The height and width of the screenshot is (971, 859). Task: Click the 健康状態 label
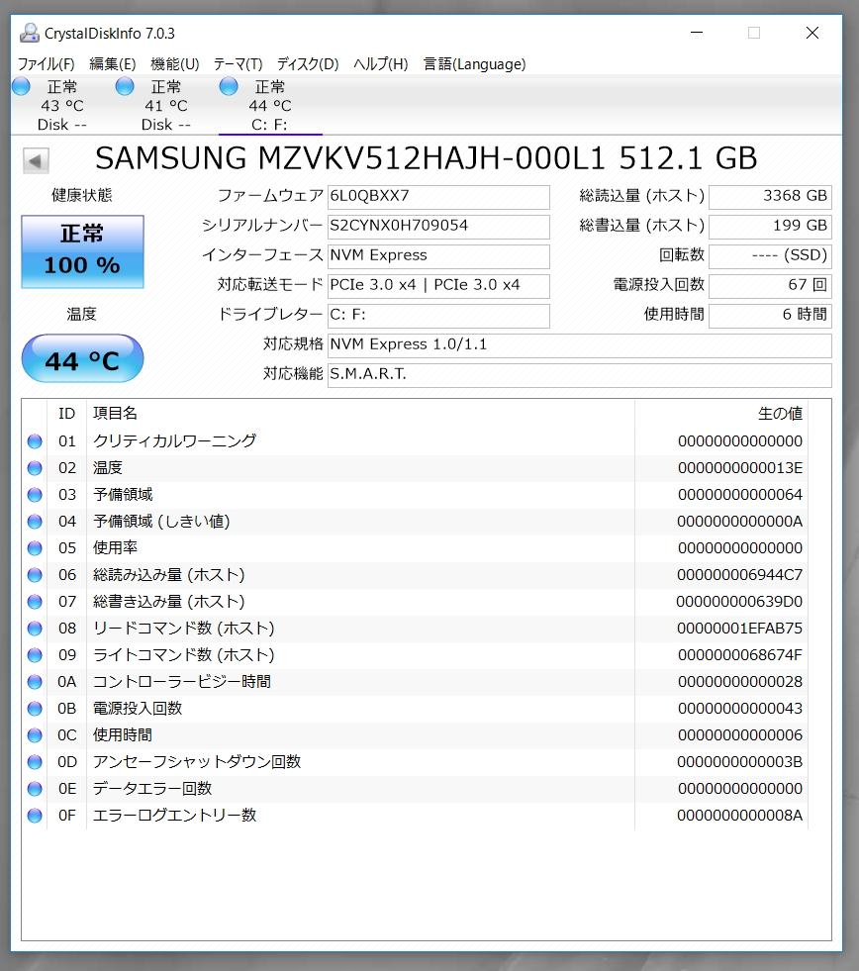pos(82,196)
